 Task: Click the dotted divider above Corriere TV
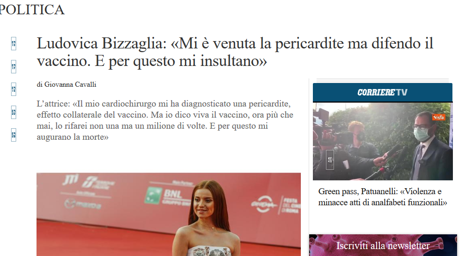(x=383, y=80)
